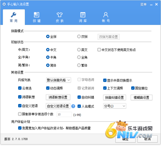Click the blue question mark help icon

73,106
